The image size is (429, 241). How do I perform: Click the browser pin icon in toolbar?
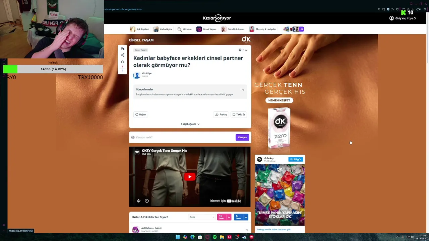coord(379,9)
